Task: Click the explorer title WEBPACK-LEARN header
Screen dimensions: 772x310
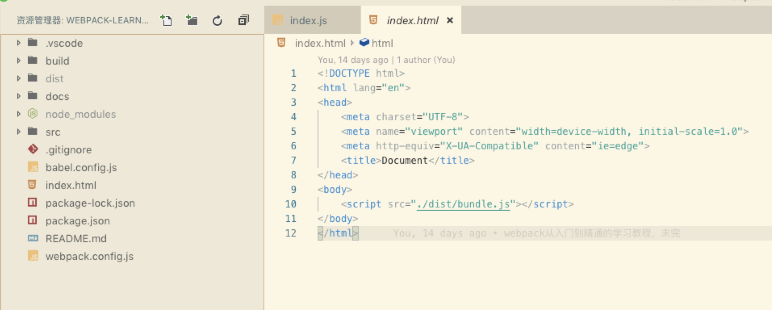Action: click(x=82, y=20)
